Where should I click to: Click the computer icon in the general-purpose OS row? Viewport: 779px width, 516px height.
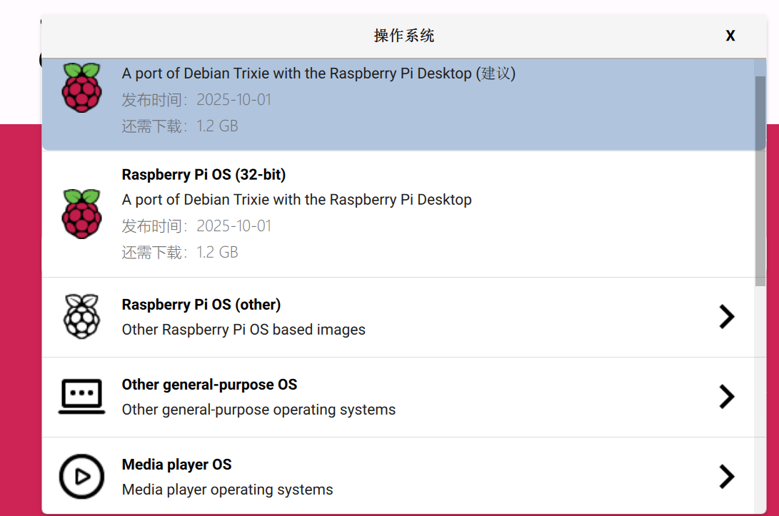(x=81, y=396)
